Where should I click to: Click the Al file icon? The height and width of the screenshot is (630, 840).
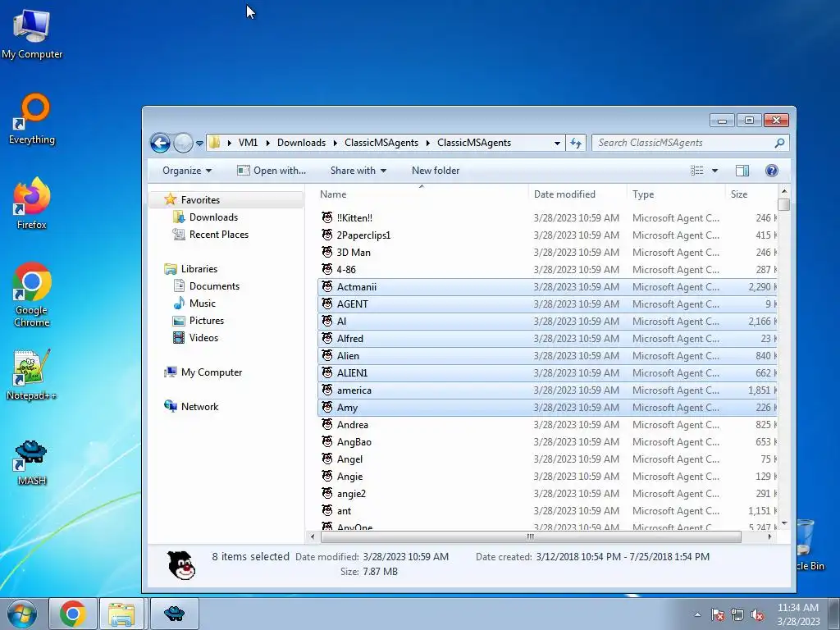pyautogui.click(x=327, y=321)
